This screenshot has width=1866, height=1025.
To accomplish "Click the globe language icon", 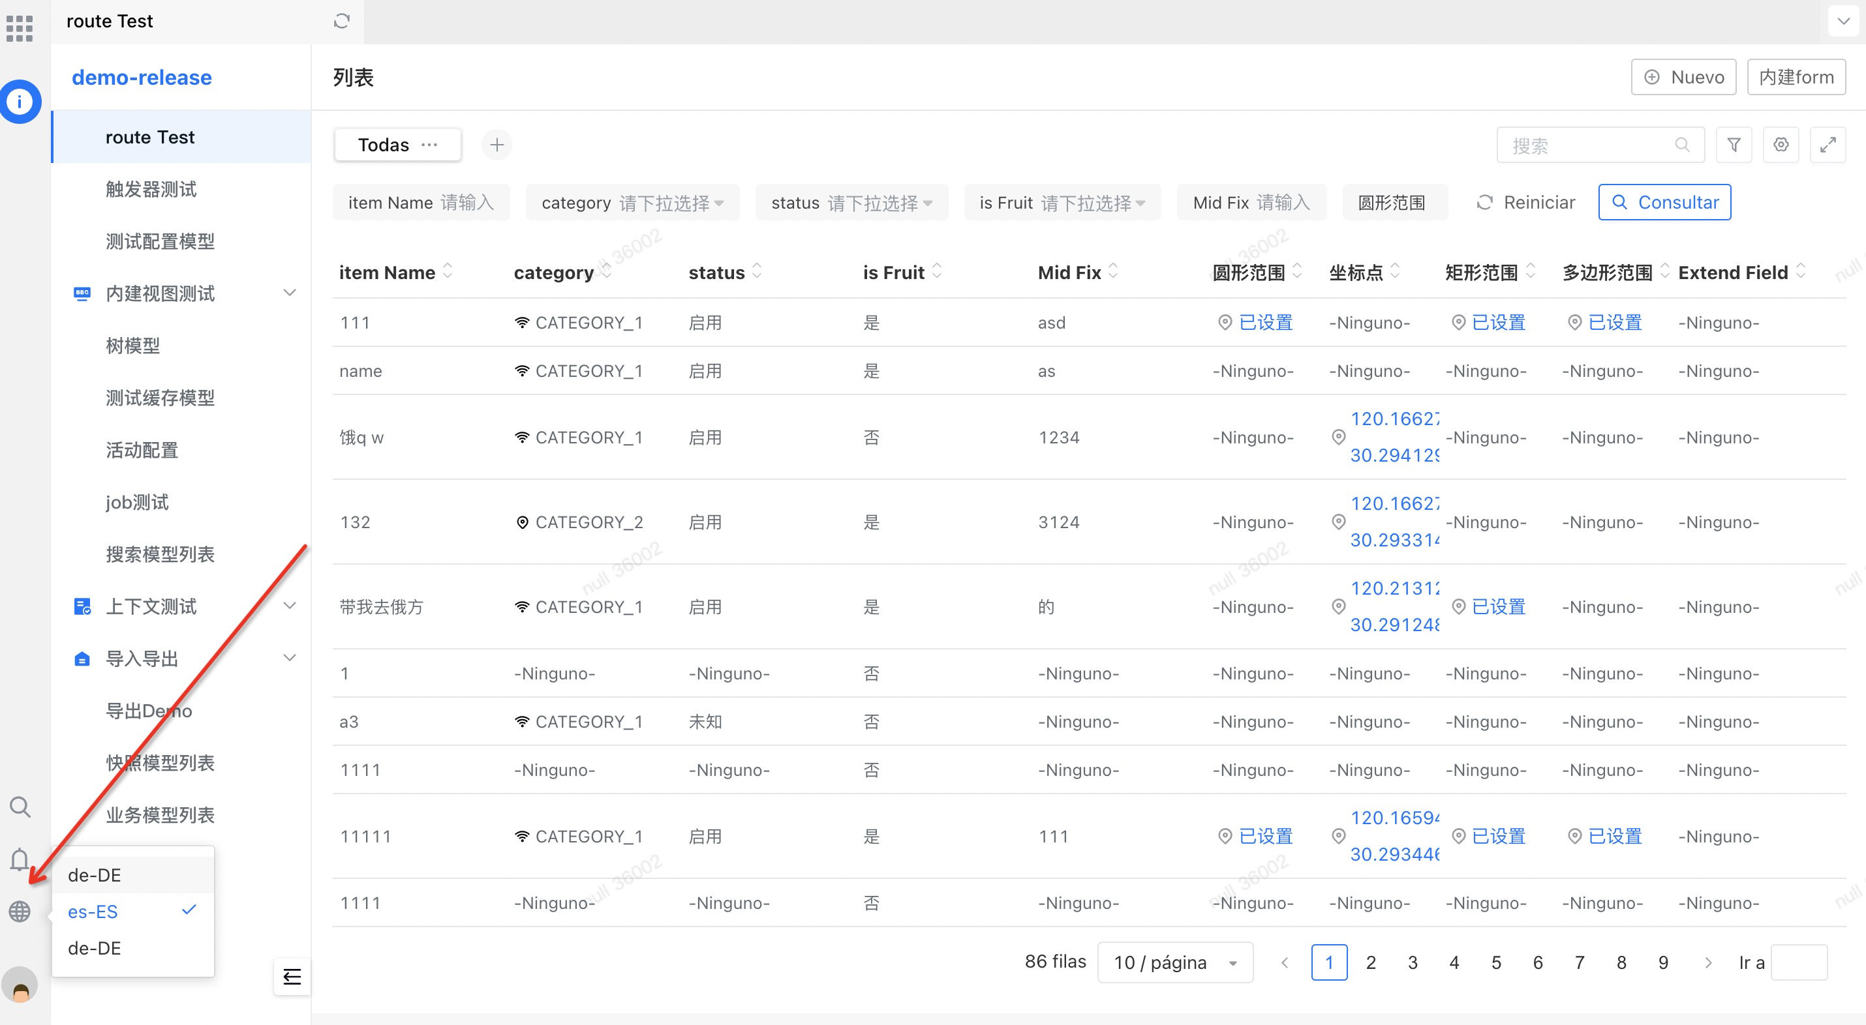I will tap(20, 912).
